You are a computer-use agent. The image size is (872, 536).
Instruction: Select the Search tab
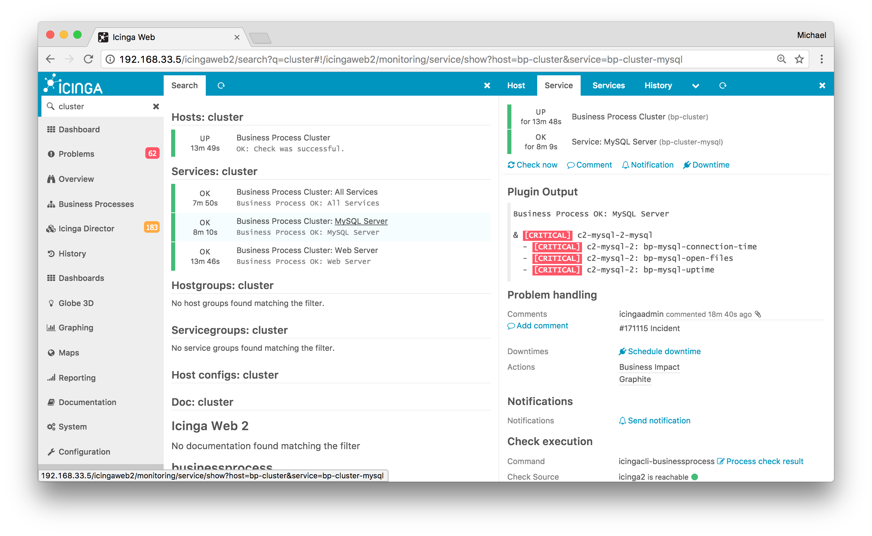[x=184, y=85]
